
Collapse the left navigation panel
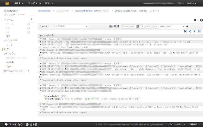32,19
